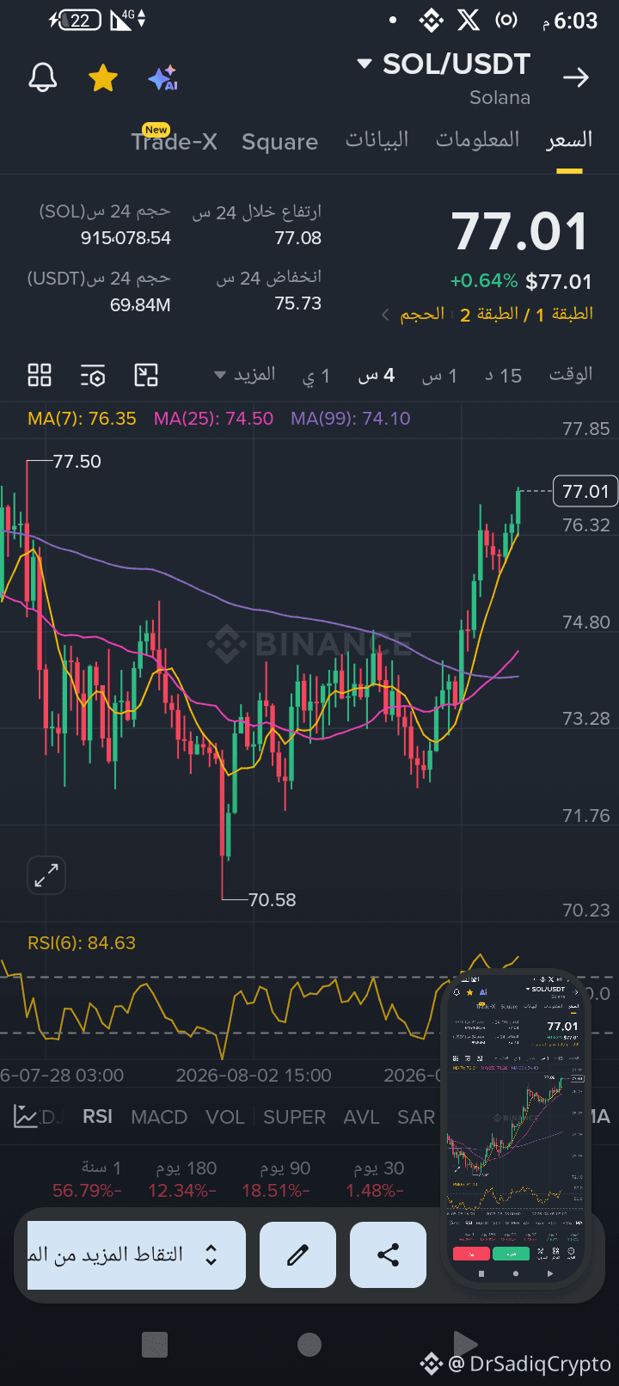Open the chart drawing tools icon

click(146, 375)
